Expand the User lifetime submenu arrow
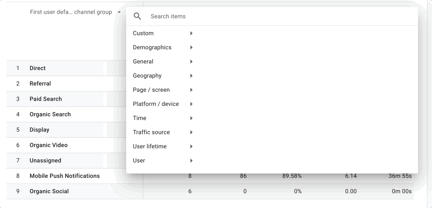432x208 pixels. [191, 146]
